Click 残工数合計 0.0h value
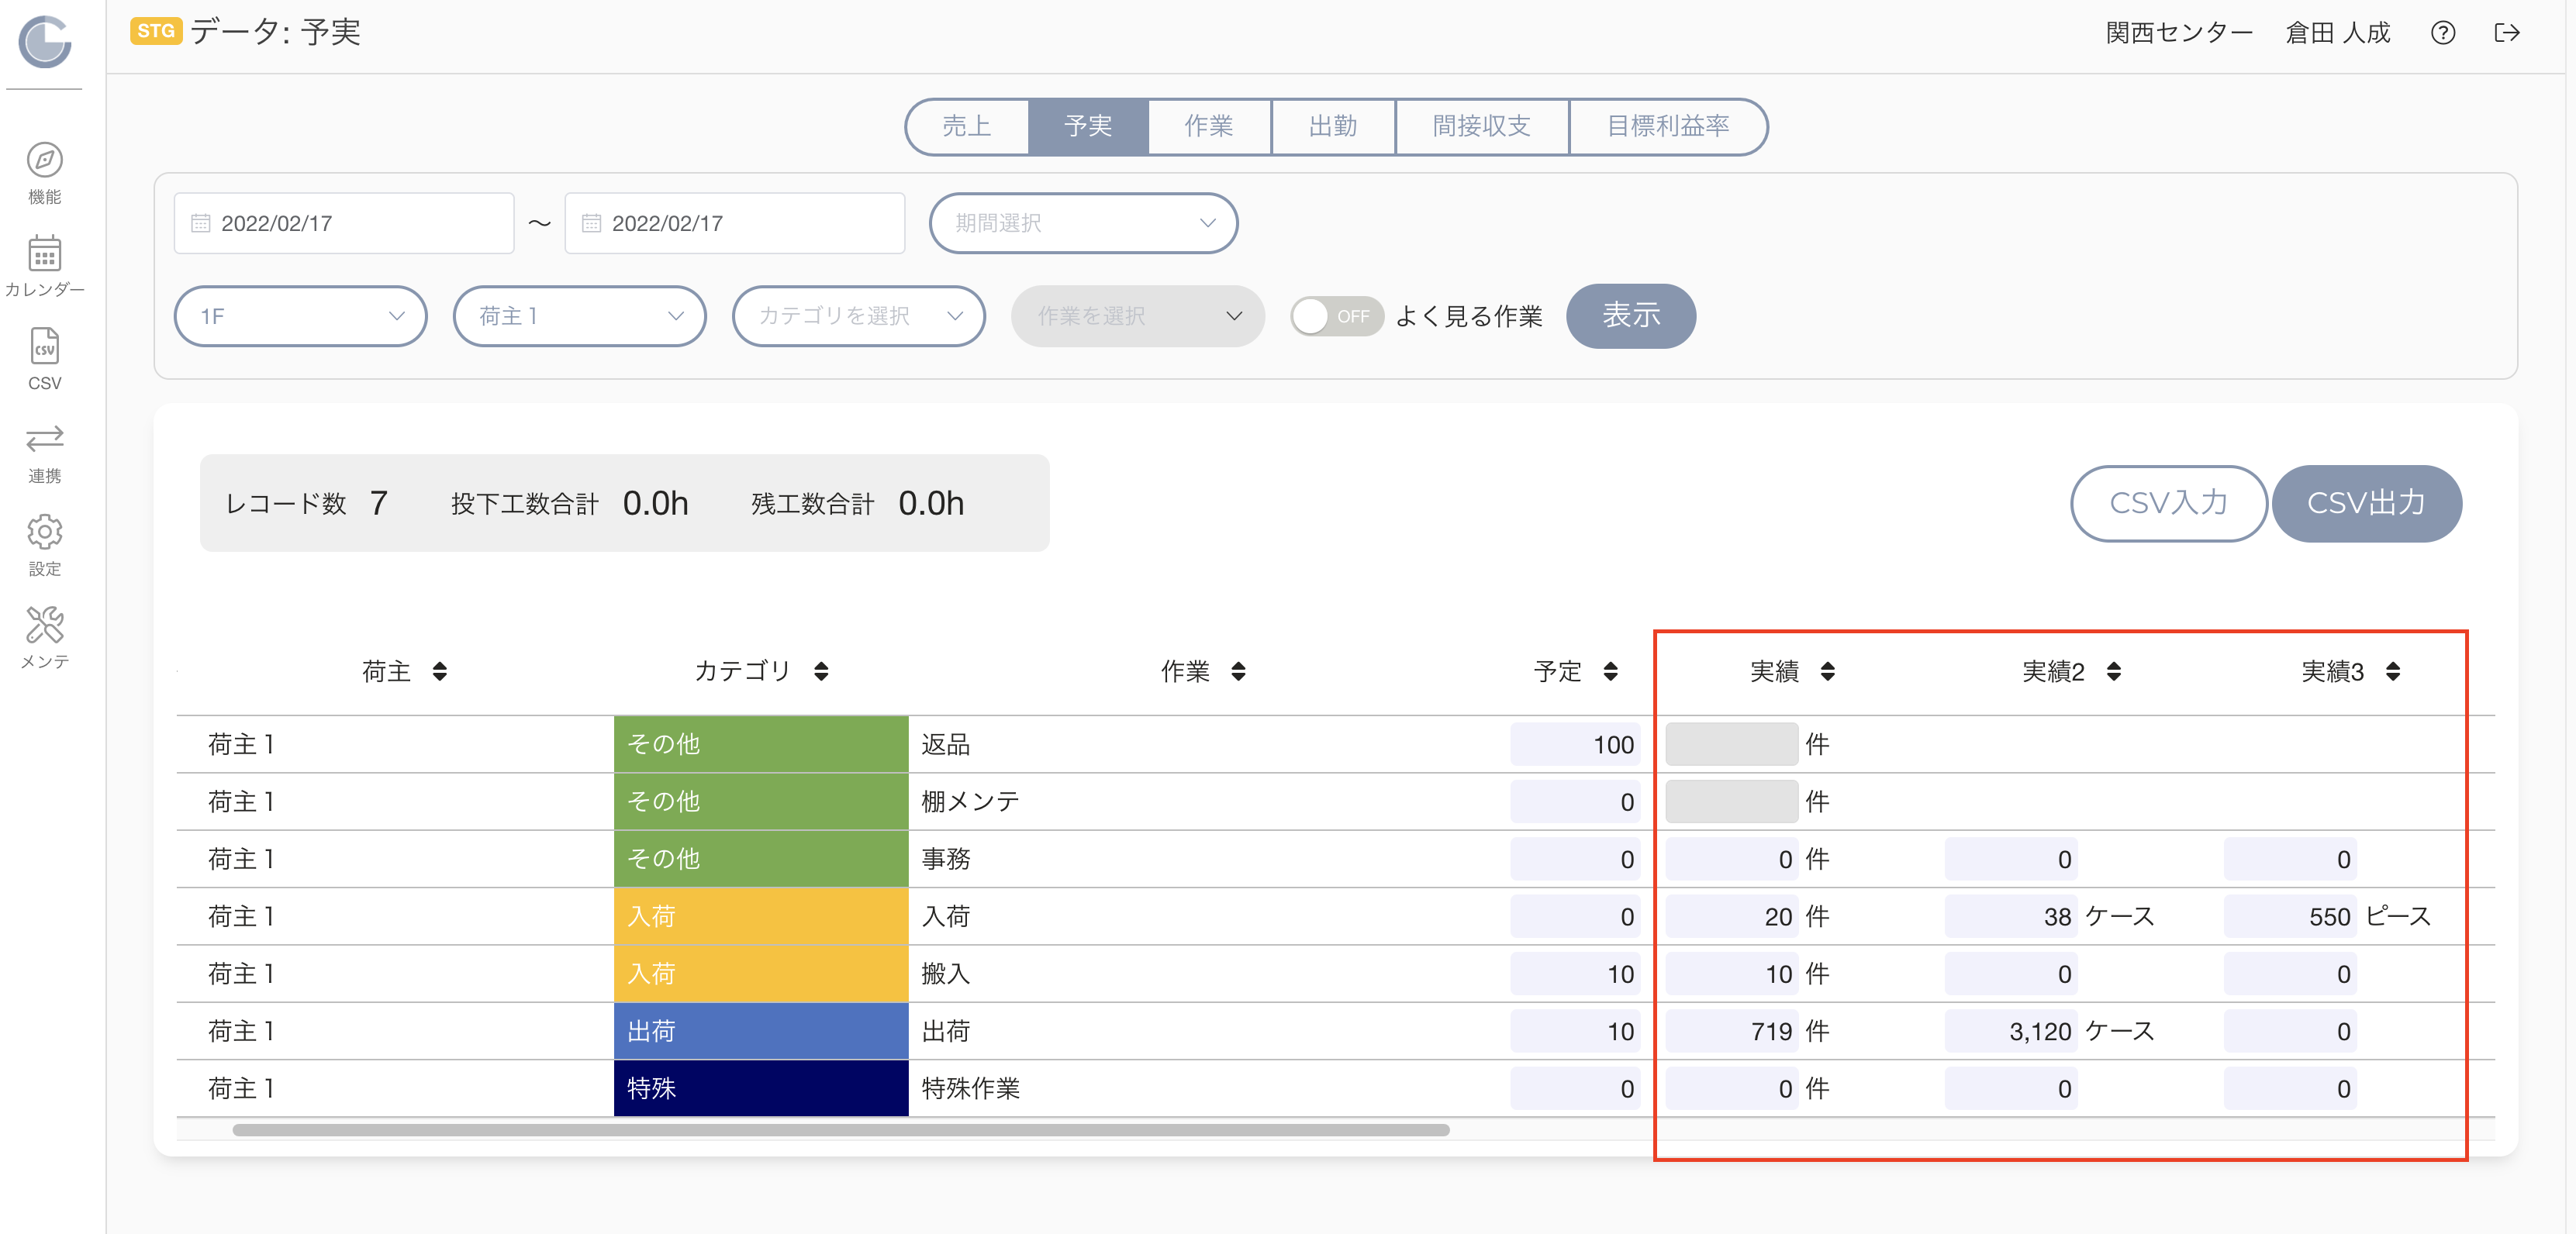 931,503
